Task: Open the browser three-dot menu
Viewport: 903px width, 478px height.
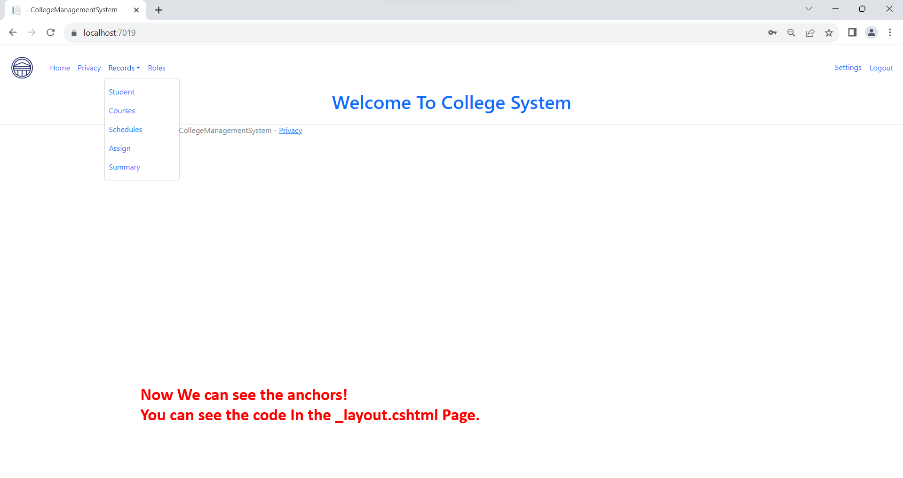Action: coord(890,32)
